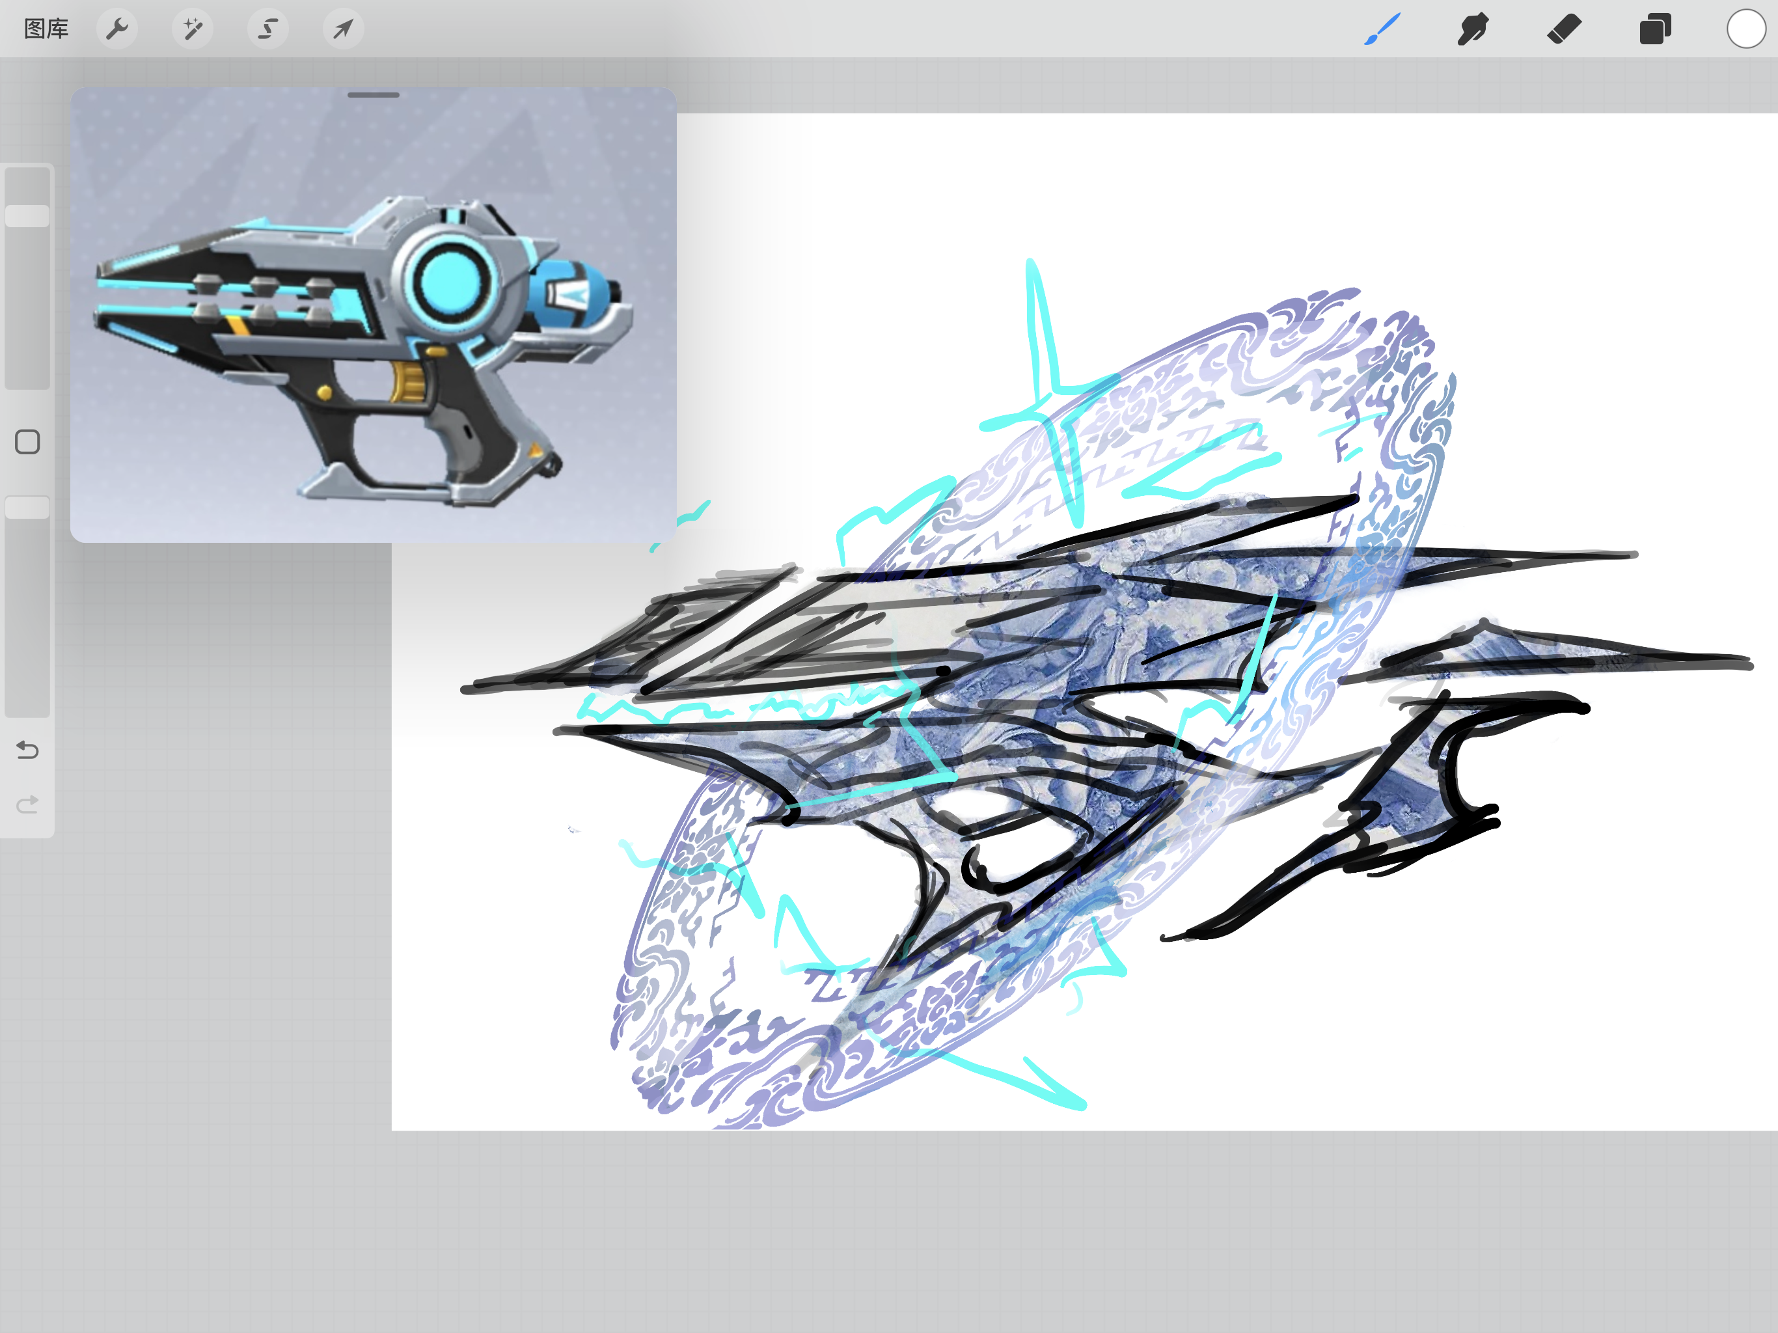This screenshot has width=1778, height=1333.
Task: Select the Smudge tool
Action: (x=1473, y=29)
